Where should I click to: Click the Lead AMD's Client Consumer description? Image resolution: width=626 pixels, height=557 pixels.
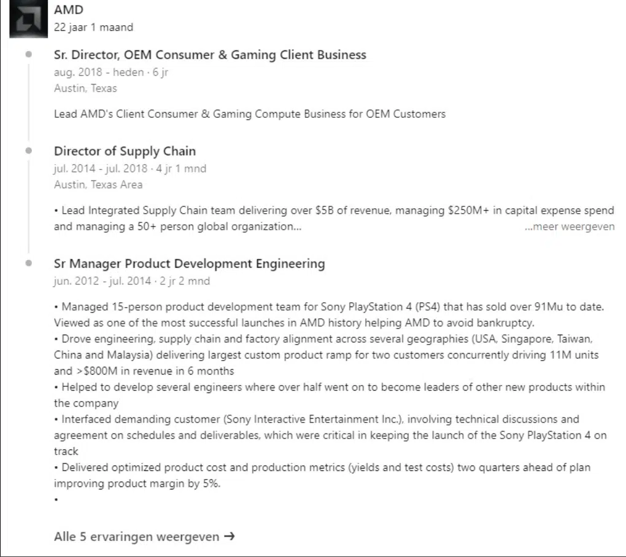(250, 114)
